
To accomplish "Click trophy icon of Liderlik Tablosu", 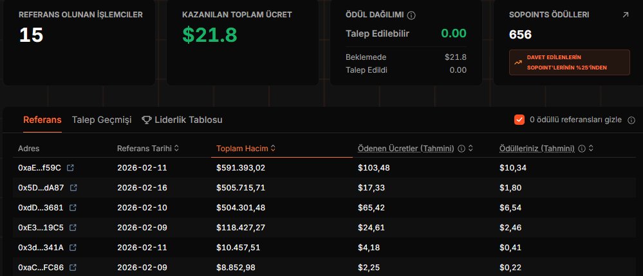I will coord(146,120).
